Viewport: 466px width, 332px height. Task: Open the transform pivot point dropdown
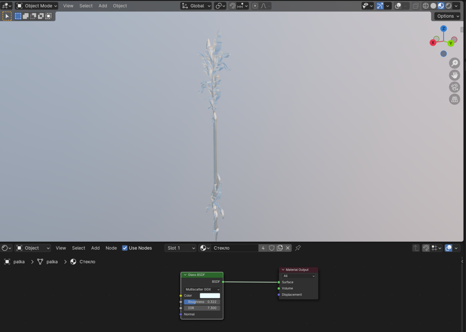pos(220,6)
